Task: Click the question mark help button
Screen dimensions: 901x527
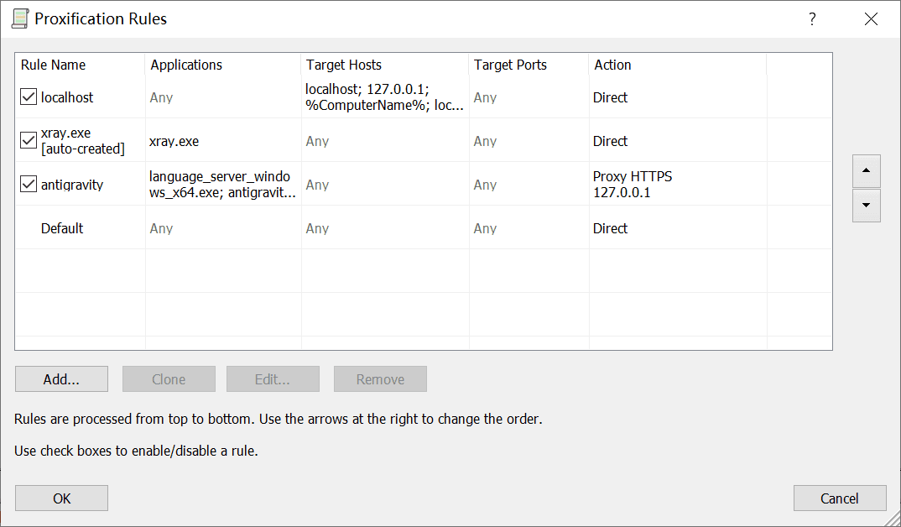Action: tap(811, 19)
